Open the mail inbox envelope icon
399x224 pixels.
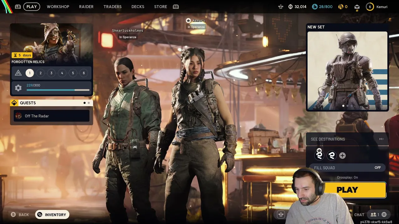click(357, 7)
